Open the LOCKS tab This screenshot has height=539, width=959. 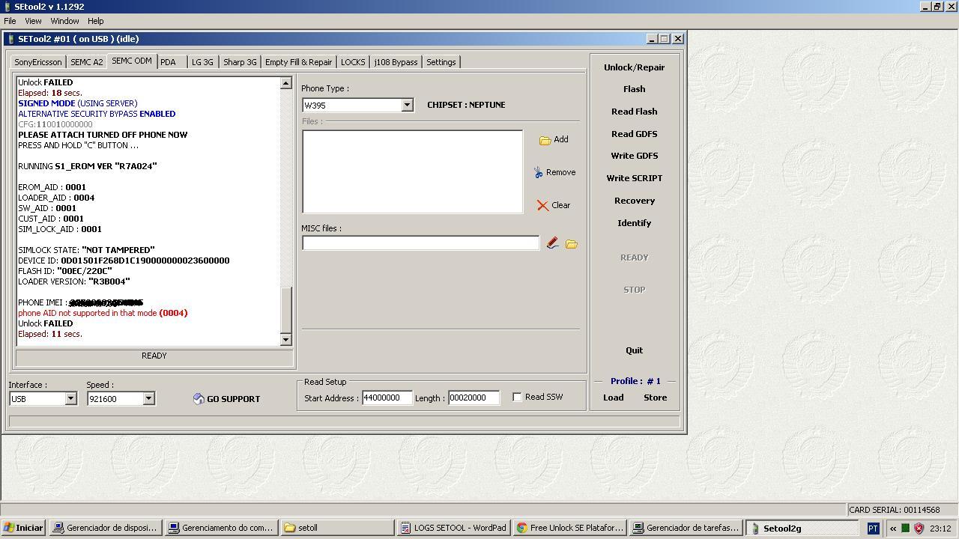click(x=353, y=62)
